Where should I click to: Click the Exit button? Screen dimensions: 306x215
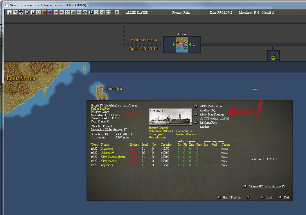pos(286,197)
